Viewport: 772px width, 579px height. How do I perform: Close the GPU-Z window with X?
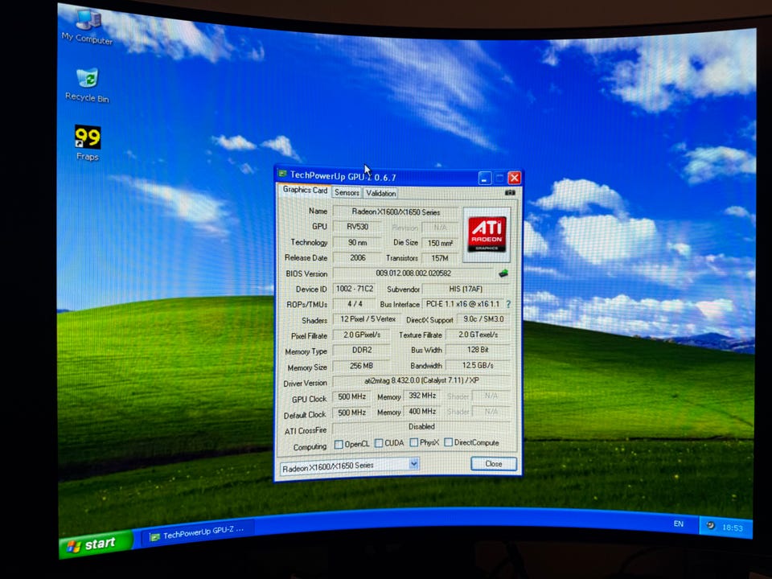tap(515, 178)
